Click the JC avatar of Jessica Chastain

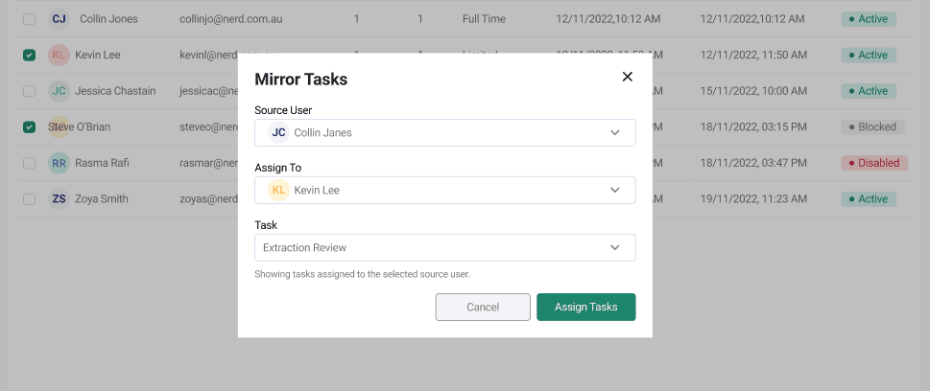(x=59, y=91)
